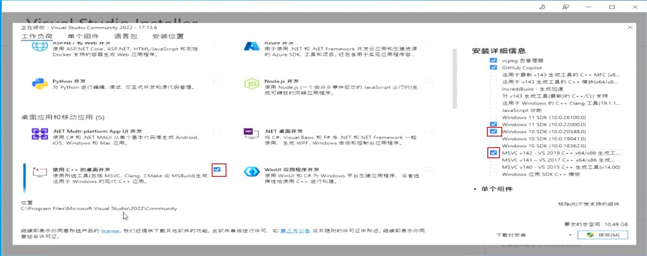Viewport: 647px width, 256px height.
Task: Check the .NET 桌面开发 workload checkbox
Action: (x=428, y=131)
